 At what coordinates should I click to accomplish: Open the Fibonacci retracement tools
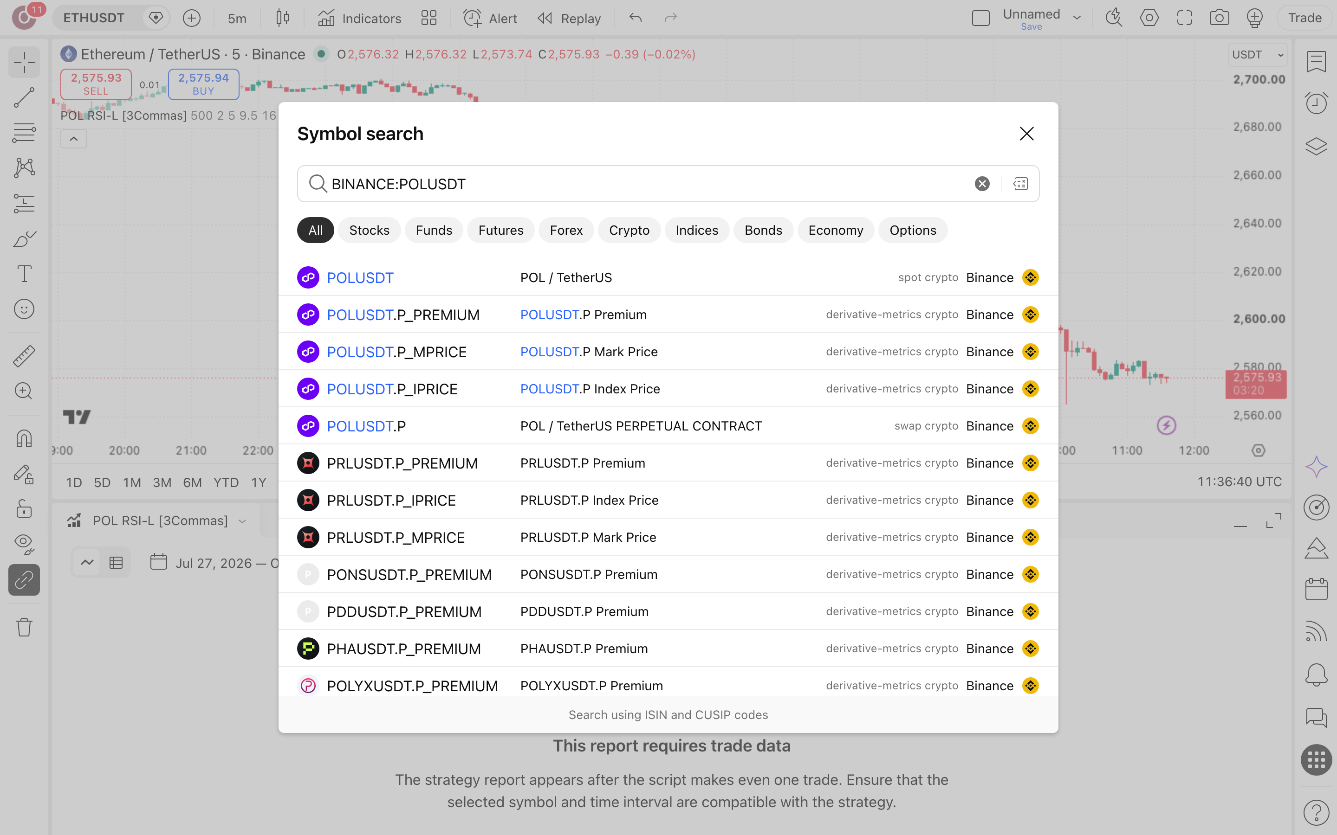24,133
